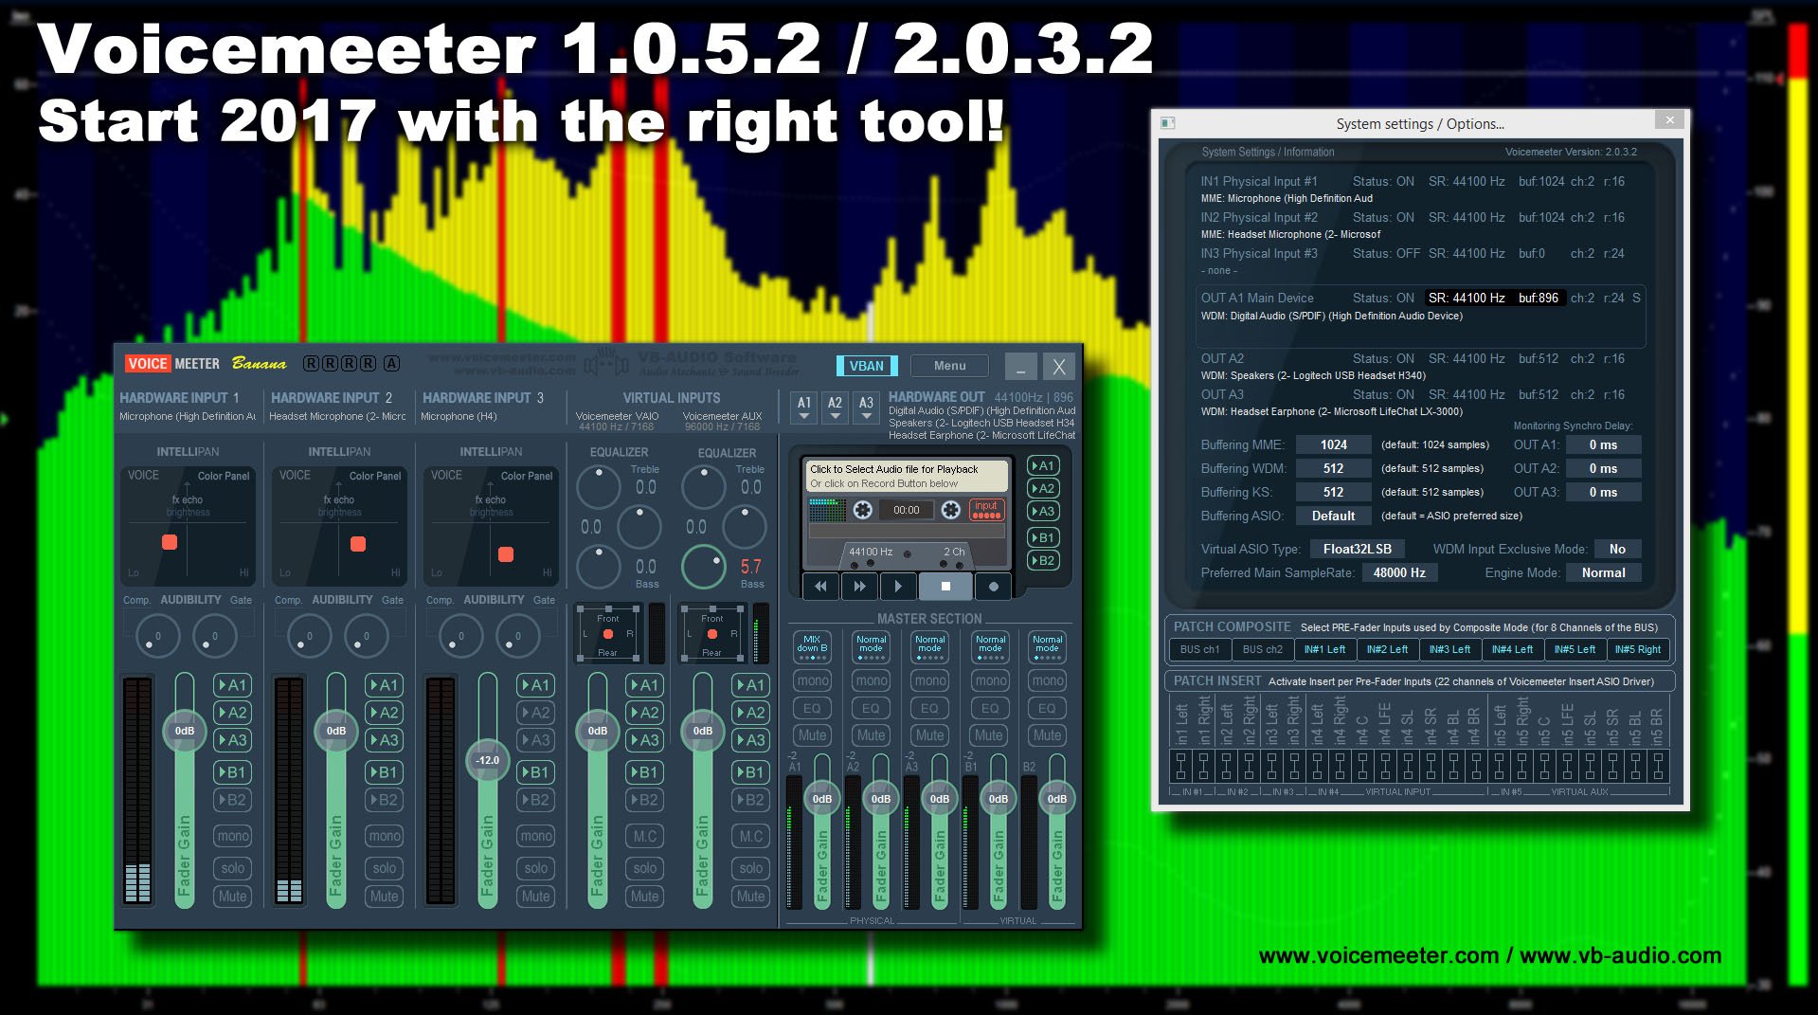This screenshot has height=1015, width=1818.
Task: Click the Hardware Input 3 fader at -12.0
Action: [487, 760]
